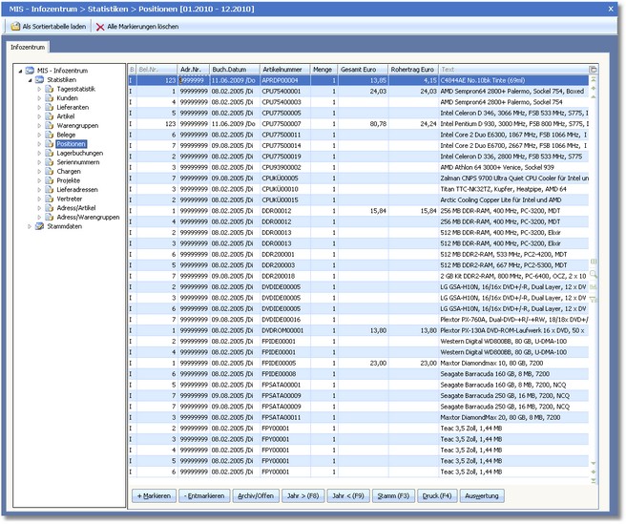626x524 pixels.
Task: Open Lagerbuchungen in the statistics tree
Action: pos(80,153)
